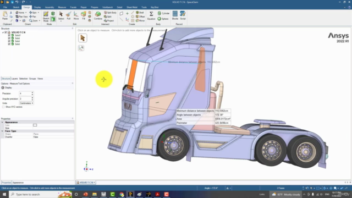The width and height of the screenshot is (352, 198).
Task: Pick the Fill tool
Action: 84,16
